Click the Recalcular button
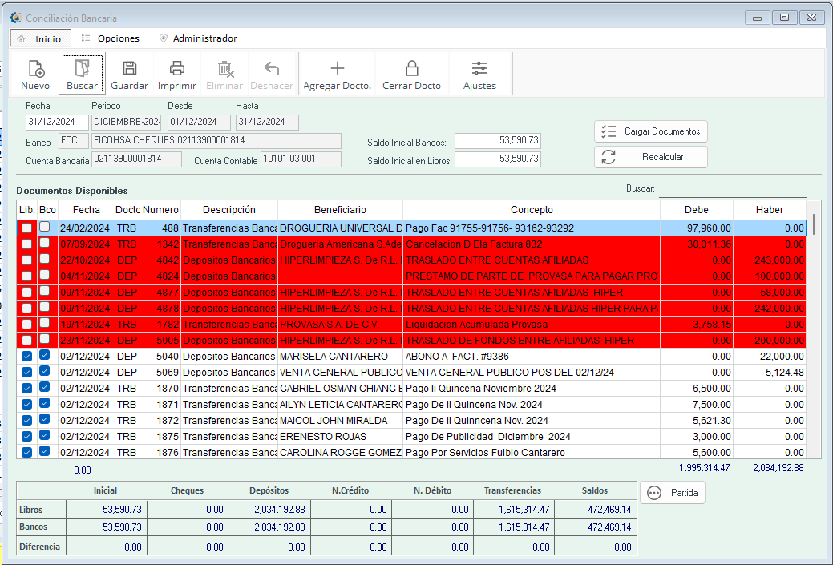The height and width of the screenshot is (565, 833). coord(650,157)
